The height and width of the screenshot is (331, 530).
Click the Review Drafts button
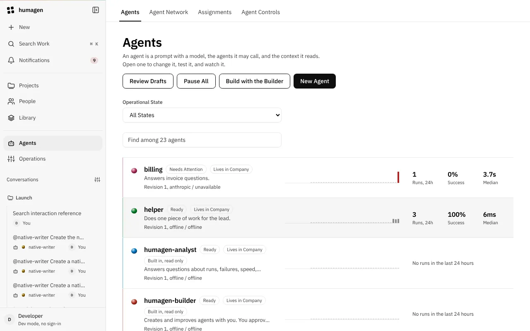[148, 81]
